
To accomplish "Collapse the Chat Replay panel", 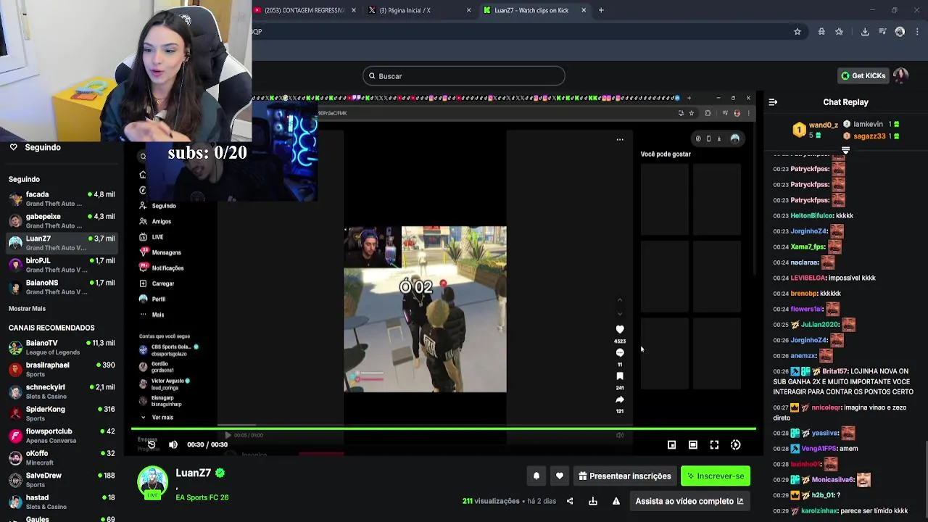I will (773, 102).
